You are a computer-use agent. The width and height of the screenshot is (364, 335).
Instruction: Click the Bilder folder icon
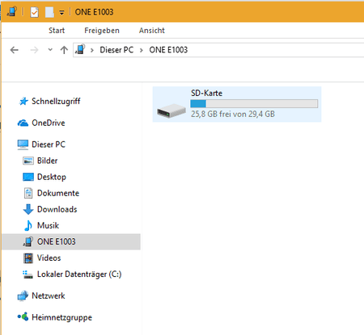(28, 161)
